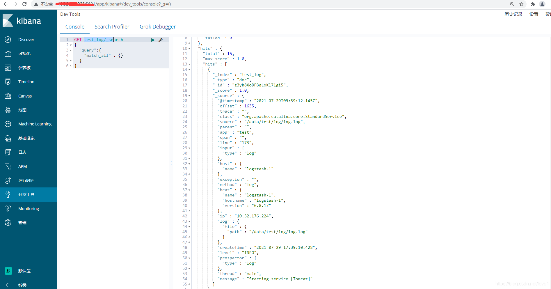The image size is (551, 289).
Task: Select the 开发工具 dev tools icon
Action: [8, 194]
